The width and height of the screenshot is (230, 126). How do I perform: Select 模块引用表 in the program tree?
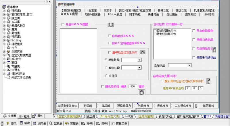pyautogui.click(x=18, y=74)
